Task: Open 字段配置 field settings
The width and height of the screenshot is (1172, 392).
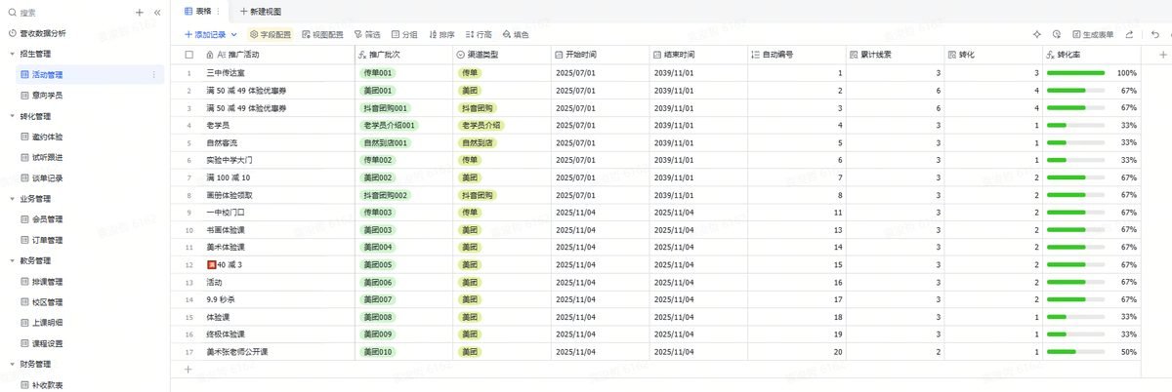Action: click(271, 34)
